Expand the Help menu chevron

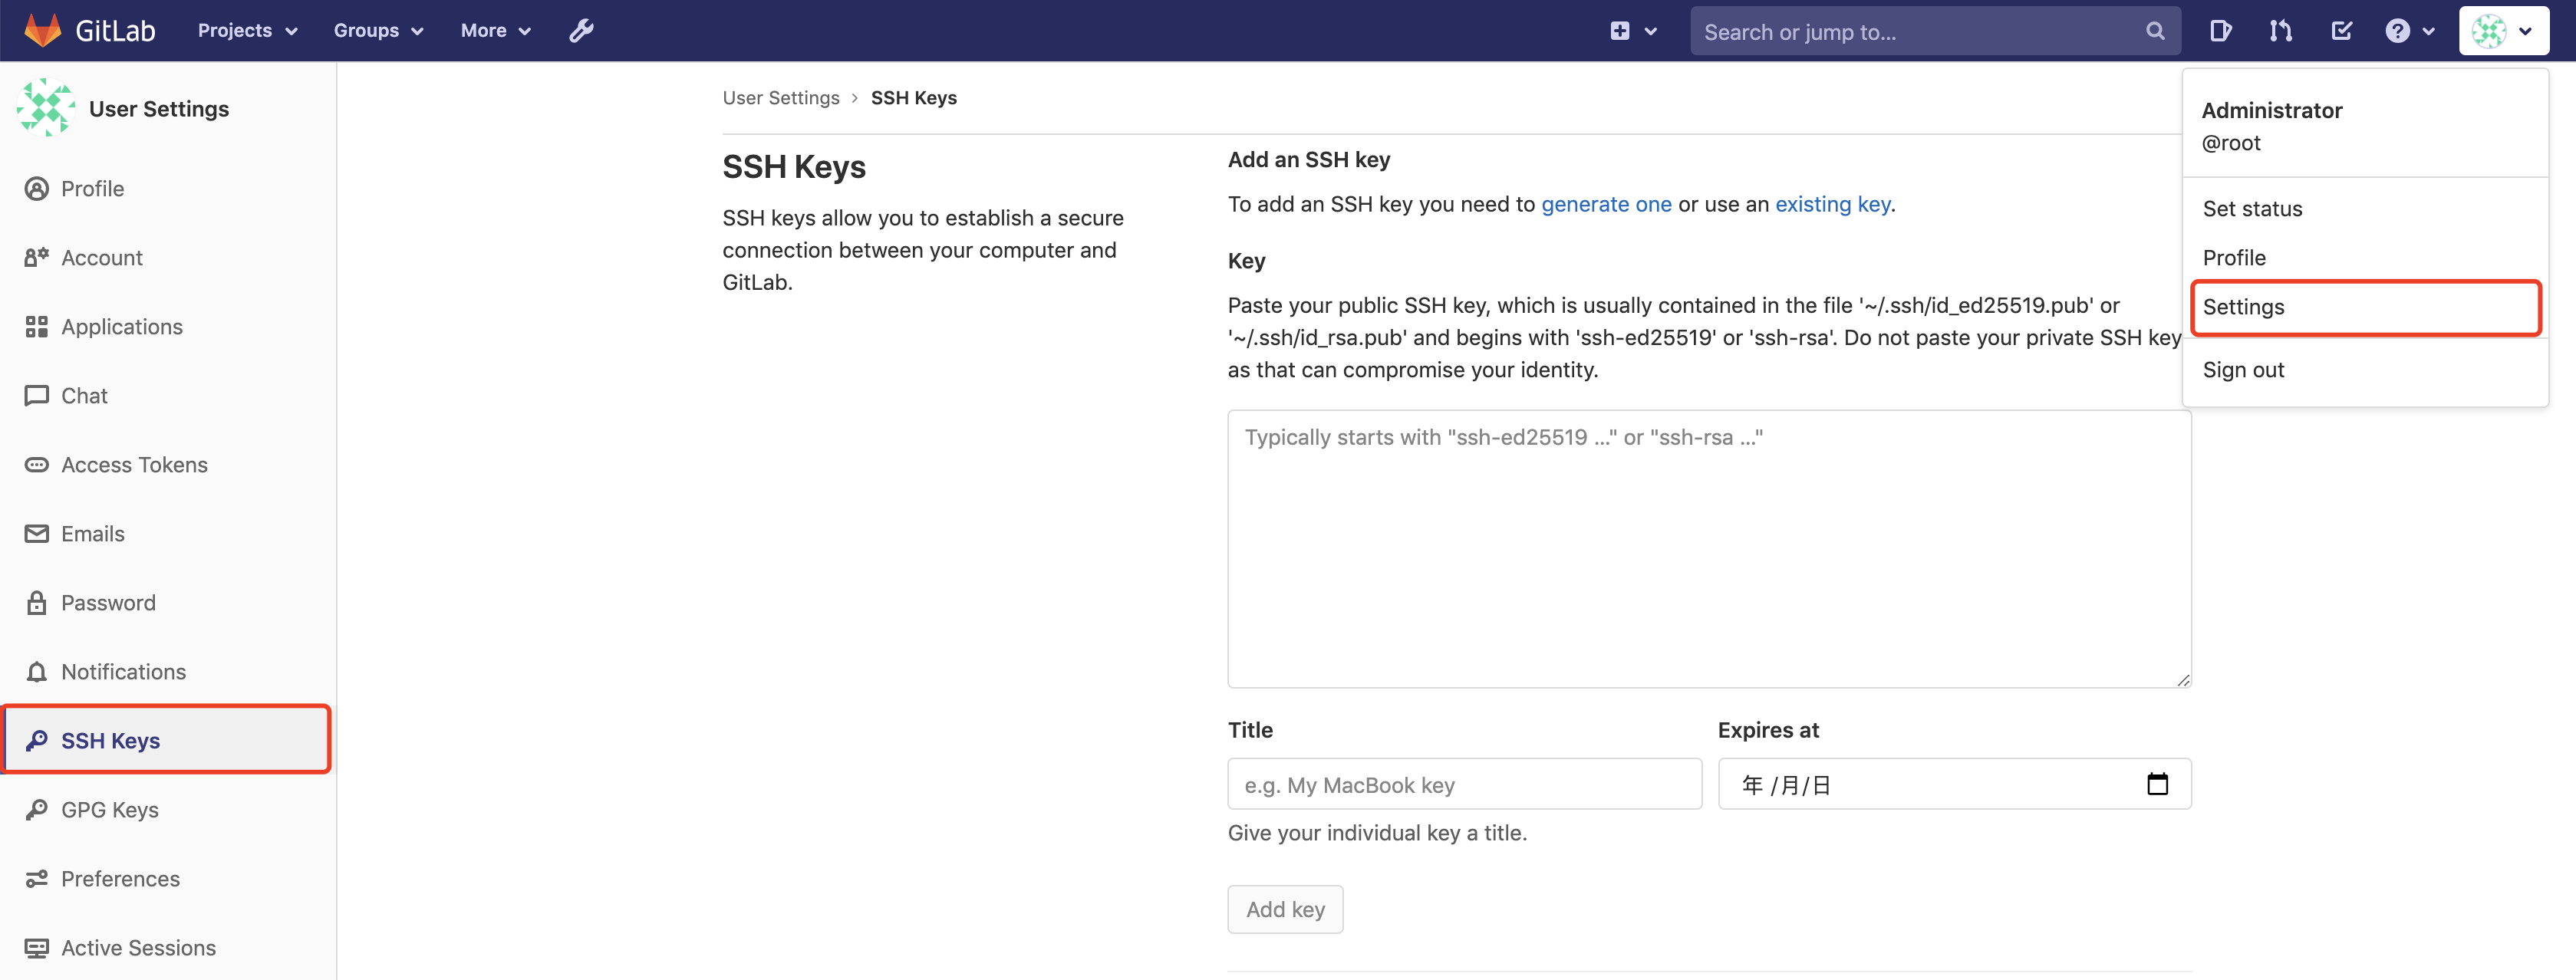point(2428,32)
